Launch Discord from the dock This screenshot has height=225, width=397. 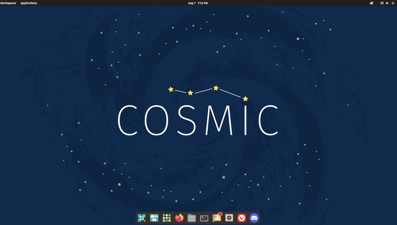point(254,218)
